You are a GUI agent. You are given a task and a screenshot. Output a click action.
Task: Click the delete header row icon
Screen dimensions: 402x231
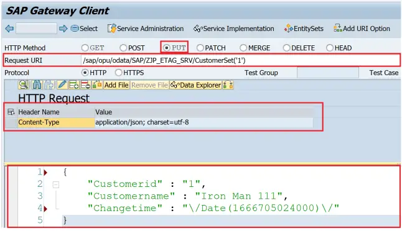85,85
